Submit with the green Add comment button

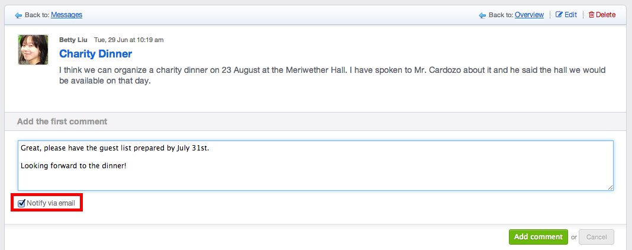538,237
